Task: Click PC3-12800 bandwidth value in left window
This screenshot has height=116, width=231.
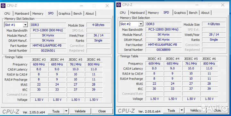Action: point(48,30)
